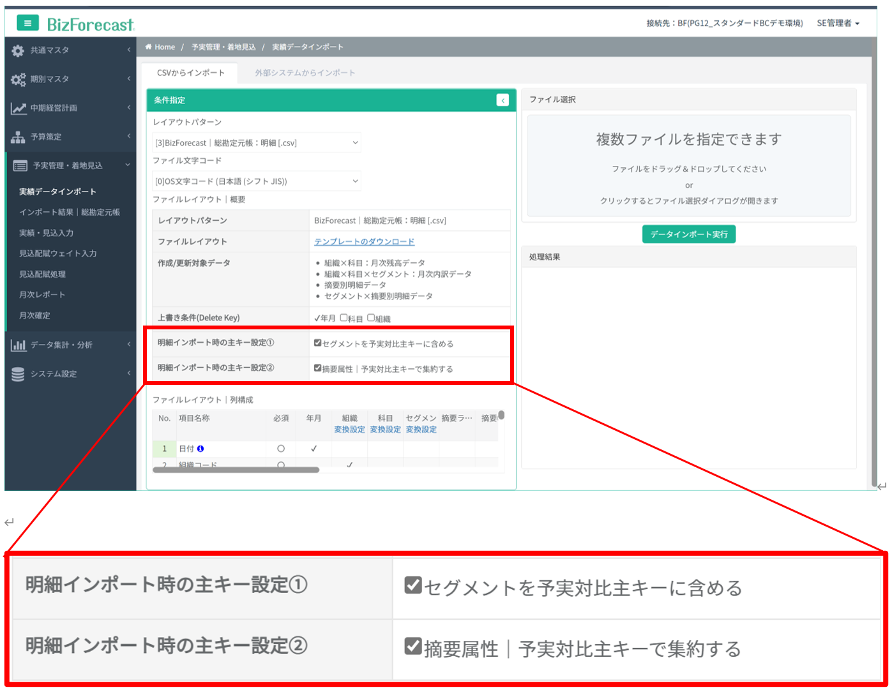Open the レイアウトパターン dropdown
This screenshot has width=892, height=690.
click(257, 143)
